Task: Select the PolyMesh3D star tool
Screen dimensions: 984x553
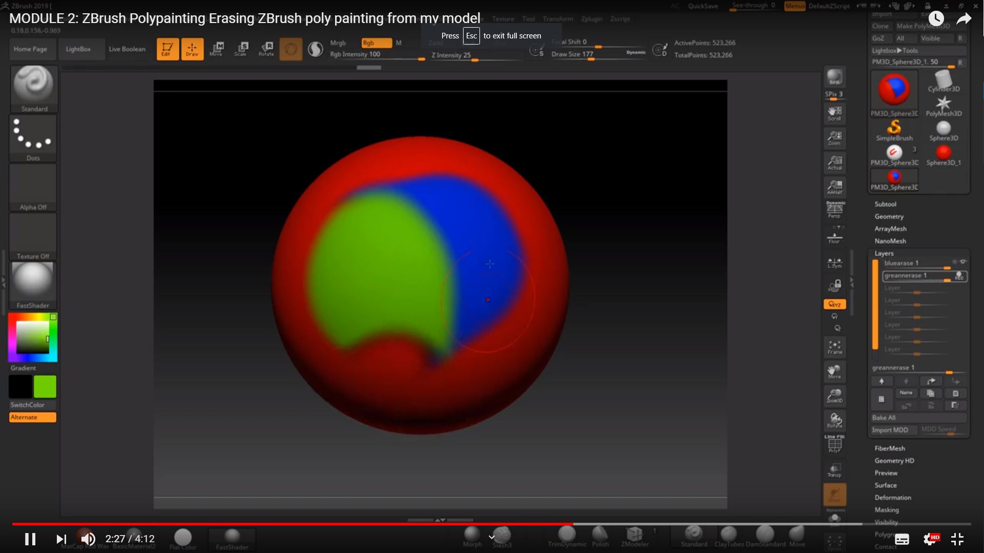Action: tap(944, 106)
